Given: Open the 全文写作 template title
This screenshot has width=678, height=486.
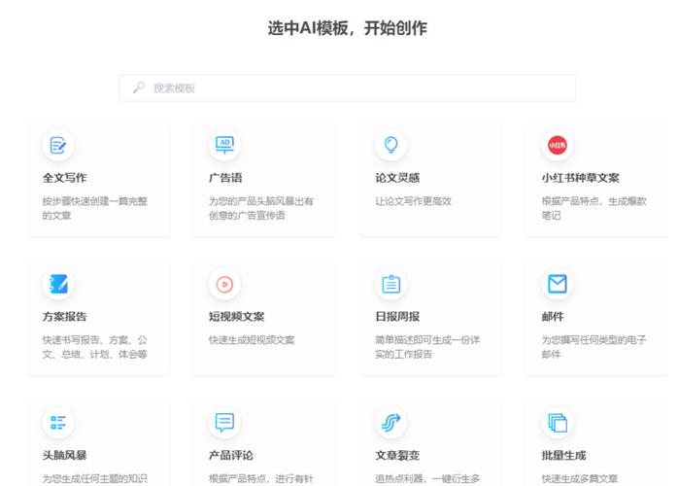Looking at the screenshot, I should point(64,178).
